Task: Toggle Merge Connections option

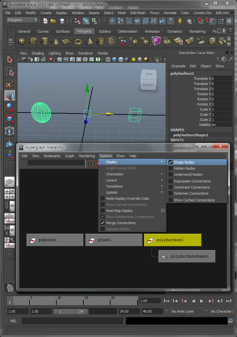Action: point(103,223)
